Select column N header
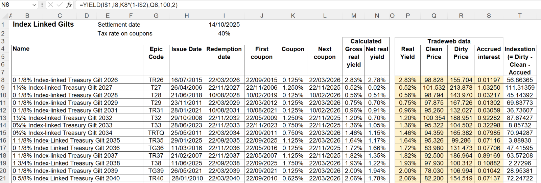The image size is (541, 183). (377, 16)
